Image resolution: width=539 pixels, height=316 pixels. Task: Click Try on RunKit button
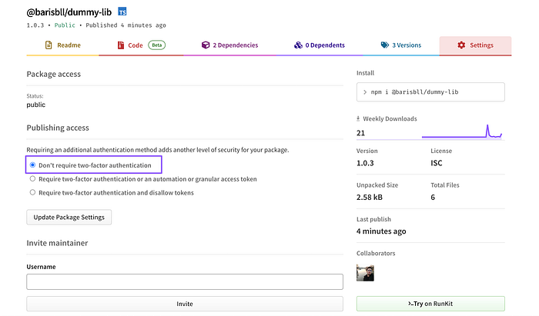430,304
